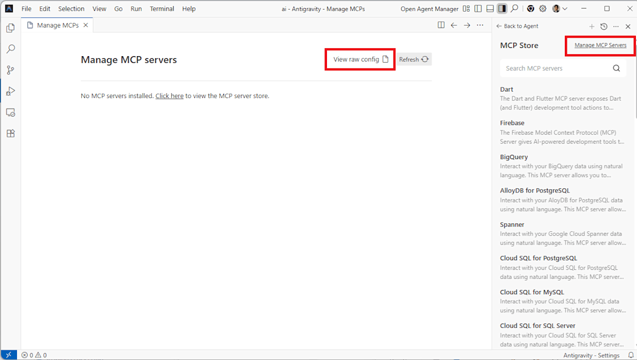Open the Help menu
This screenshot has width=637, height=360.
(188, 8)
